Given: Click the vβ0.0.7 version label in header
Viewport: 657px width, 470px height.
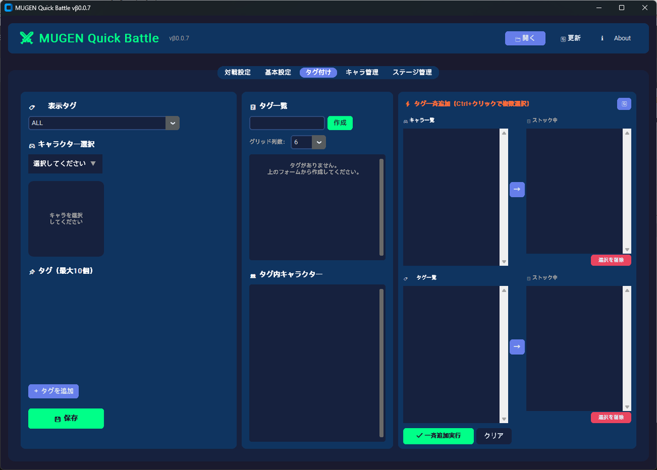Looking at the screenshot, I should coord(179,38).
